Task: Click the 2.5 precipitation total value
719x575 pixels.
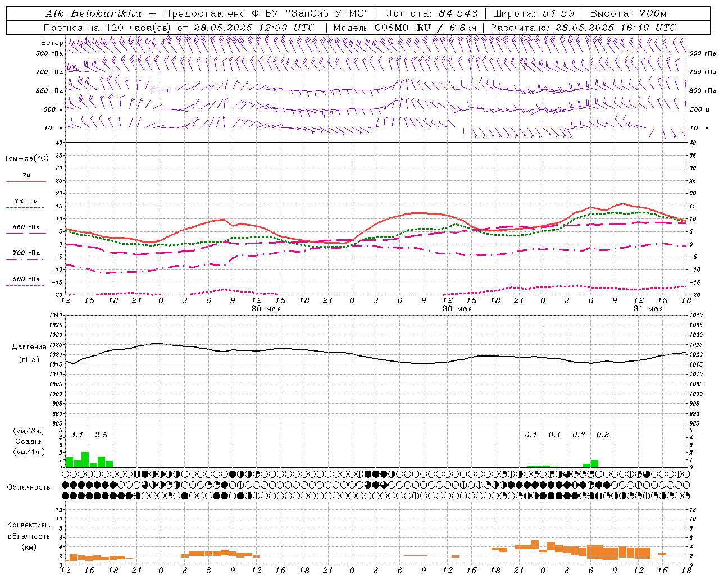Action: (101, 435)
